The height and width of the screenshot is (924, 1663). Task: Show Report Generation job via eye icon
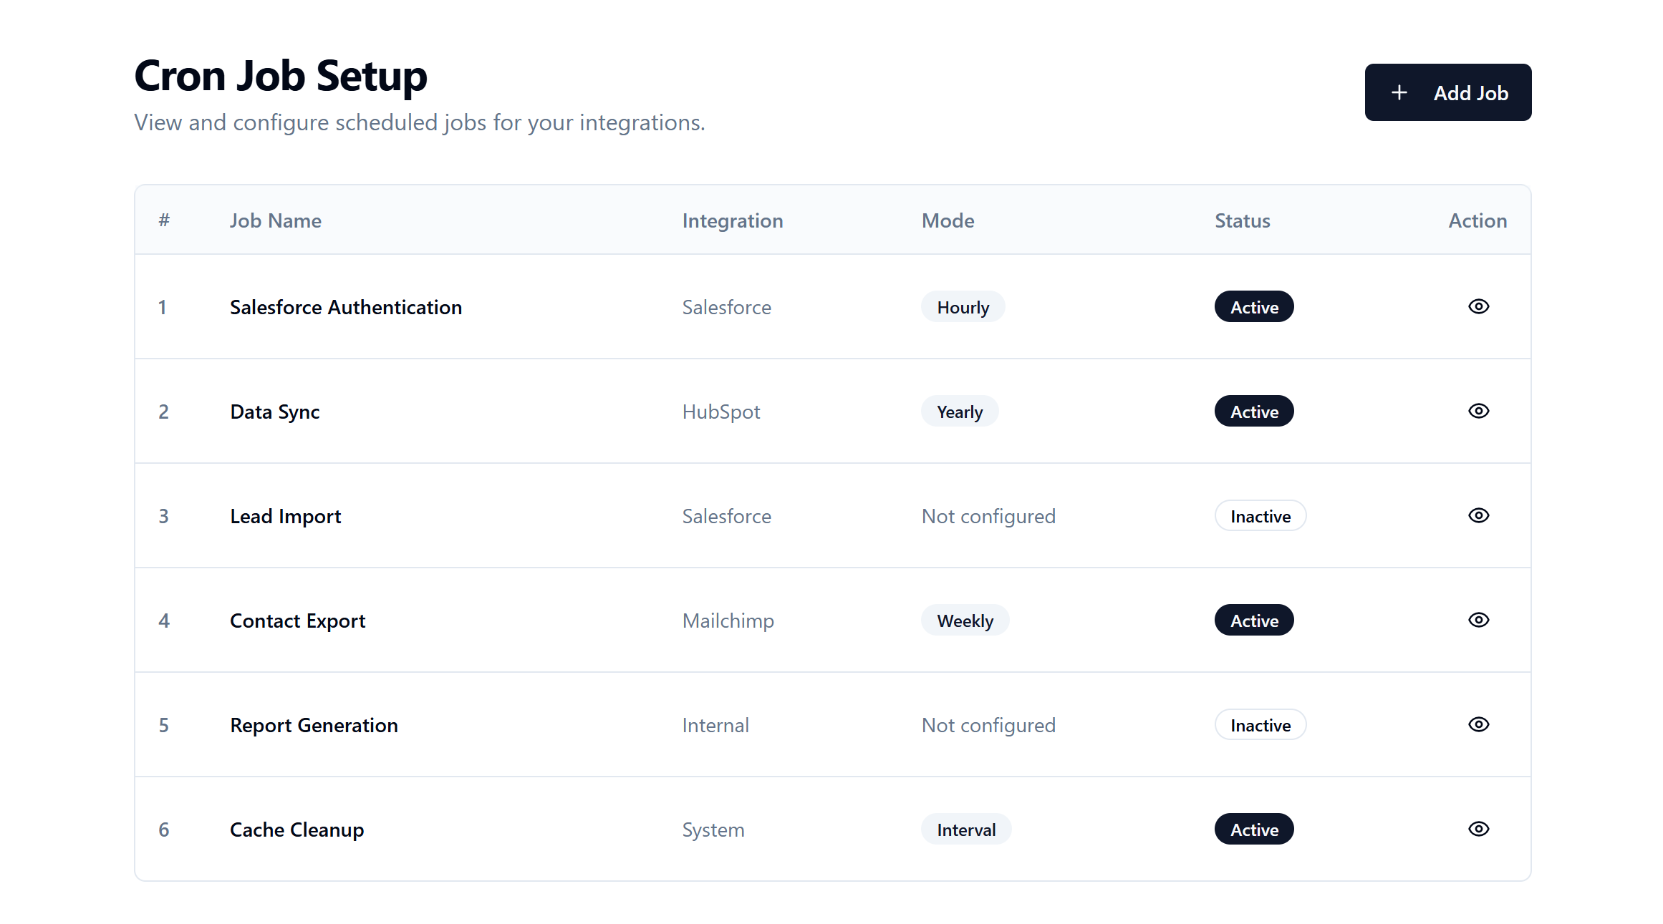click(x=1478, y=724)
